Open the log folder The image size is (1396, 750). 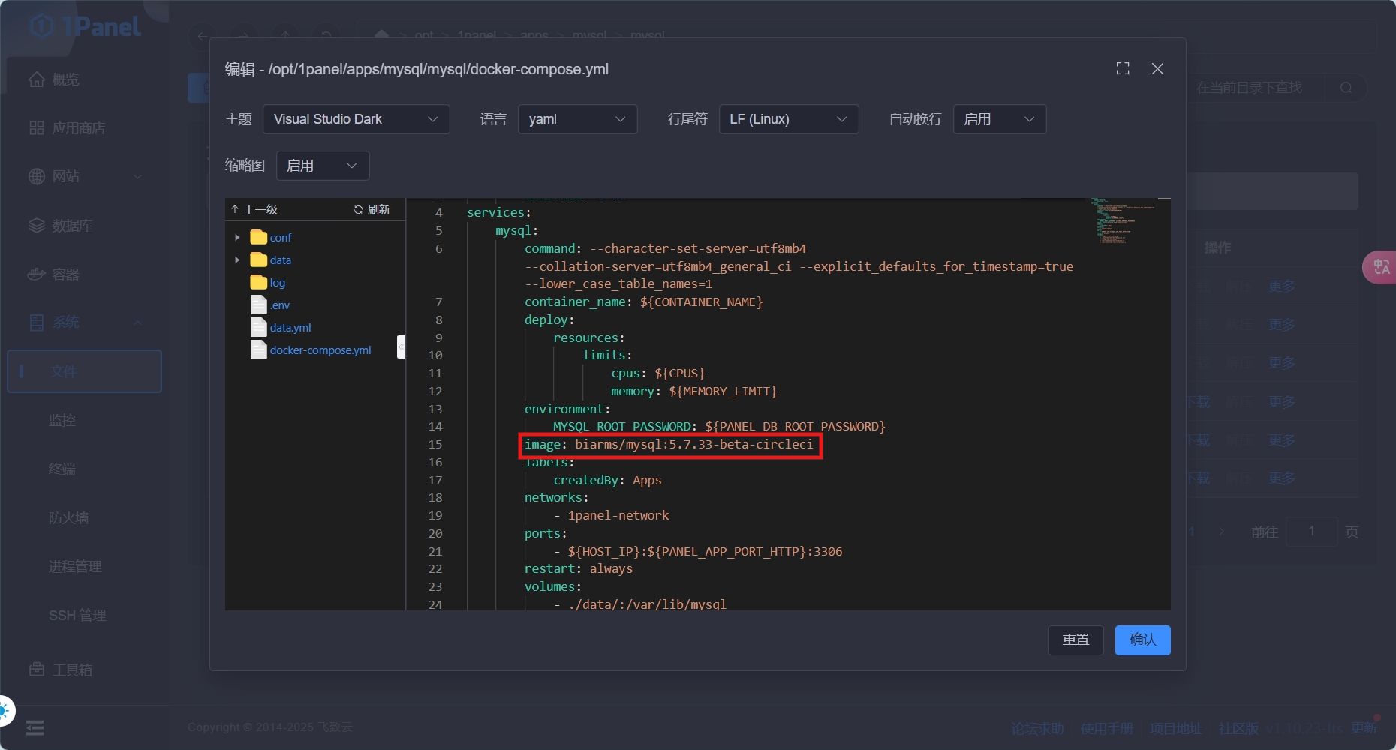click(x=277, y=283)
